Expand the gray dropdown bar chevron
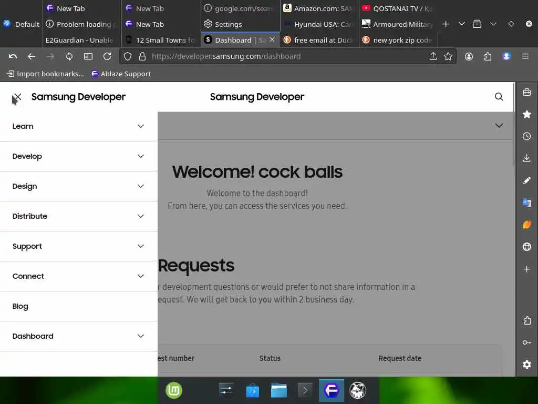This screenshot has height=404, width=538. click(x=499, y=126)
